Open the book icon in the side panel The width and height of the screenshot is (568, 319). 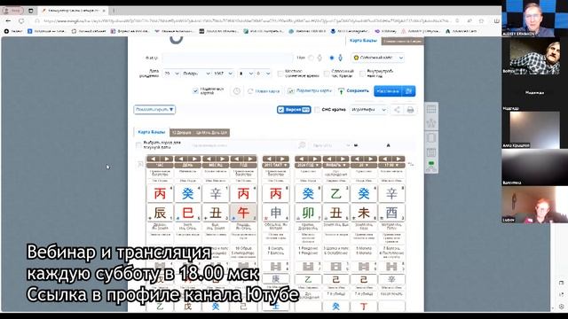pos(431,138)
